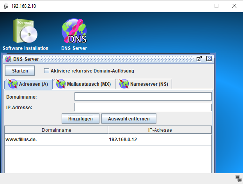Click the Domainname column header

pos(56,130)
